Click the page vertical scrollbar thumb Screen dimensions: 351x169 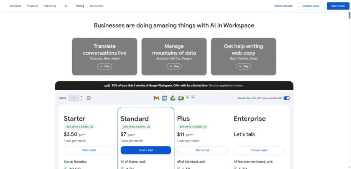(x=349, y=15)
